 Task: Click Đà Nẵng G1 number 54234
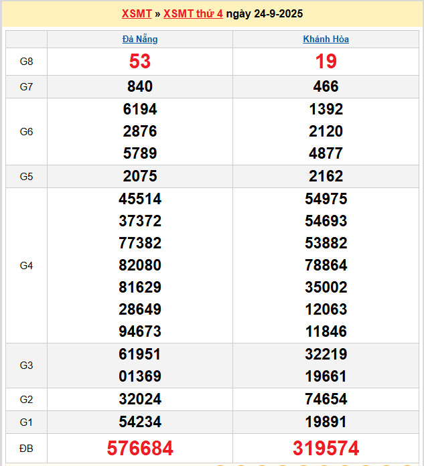pos(140,422)
